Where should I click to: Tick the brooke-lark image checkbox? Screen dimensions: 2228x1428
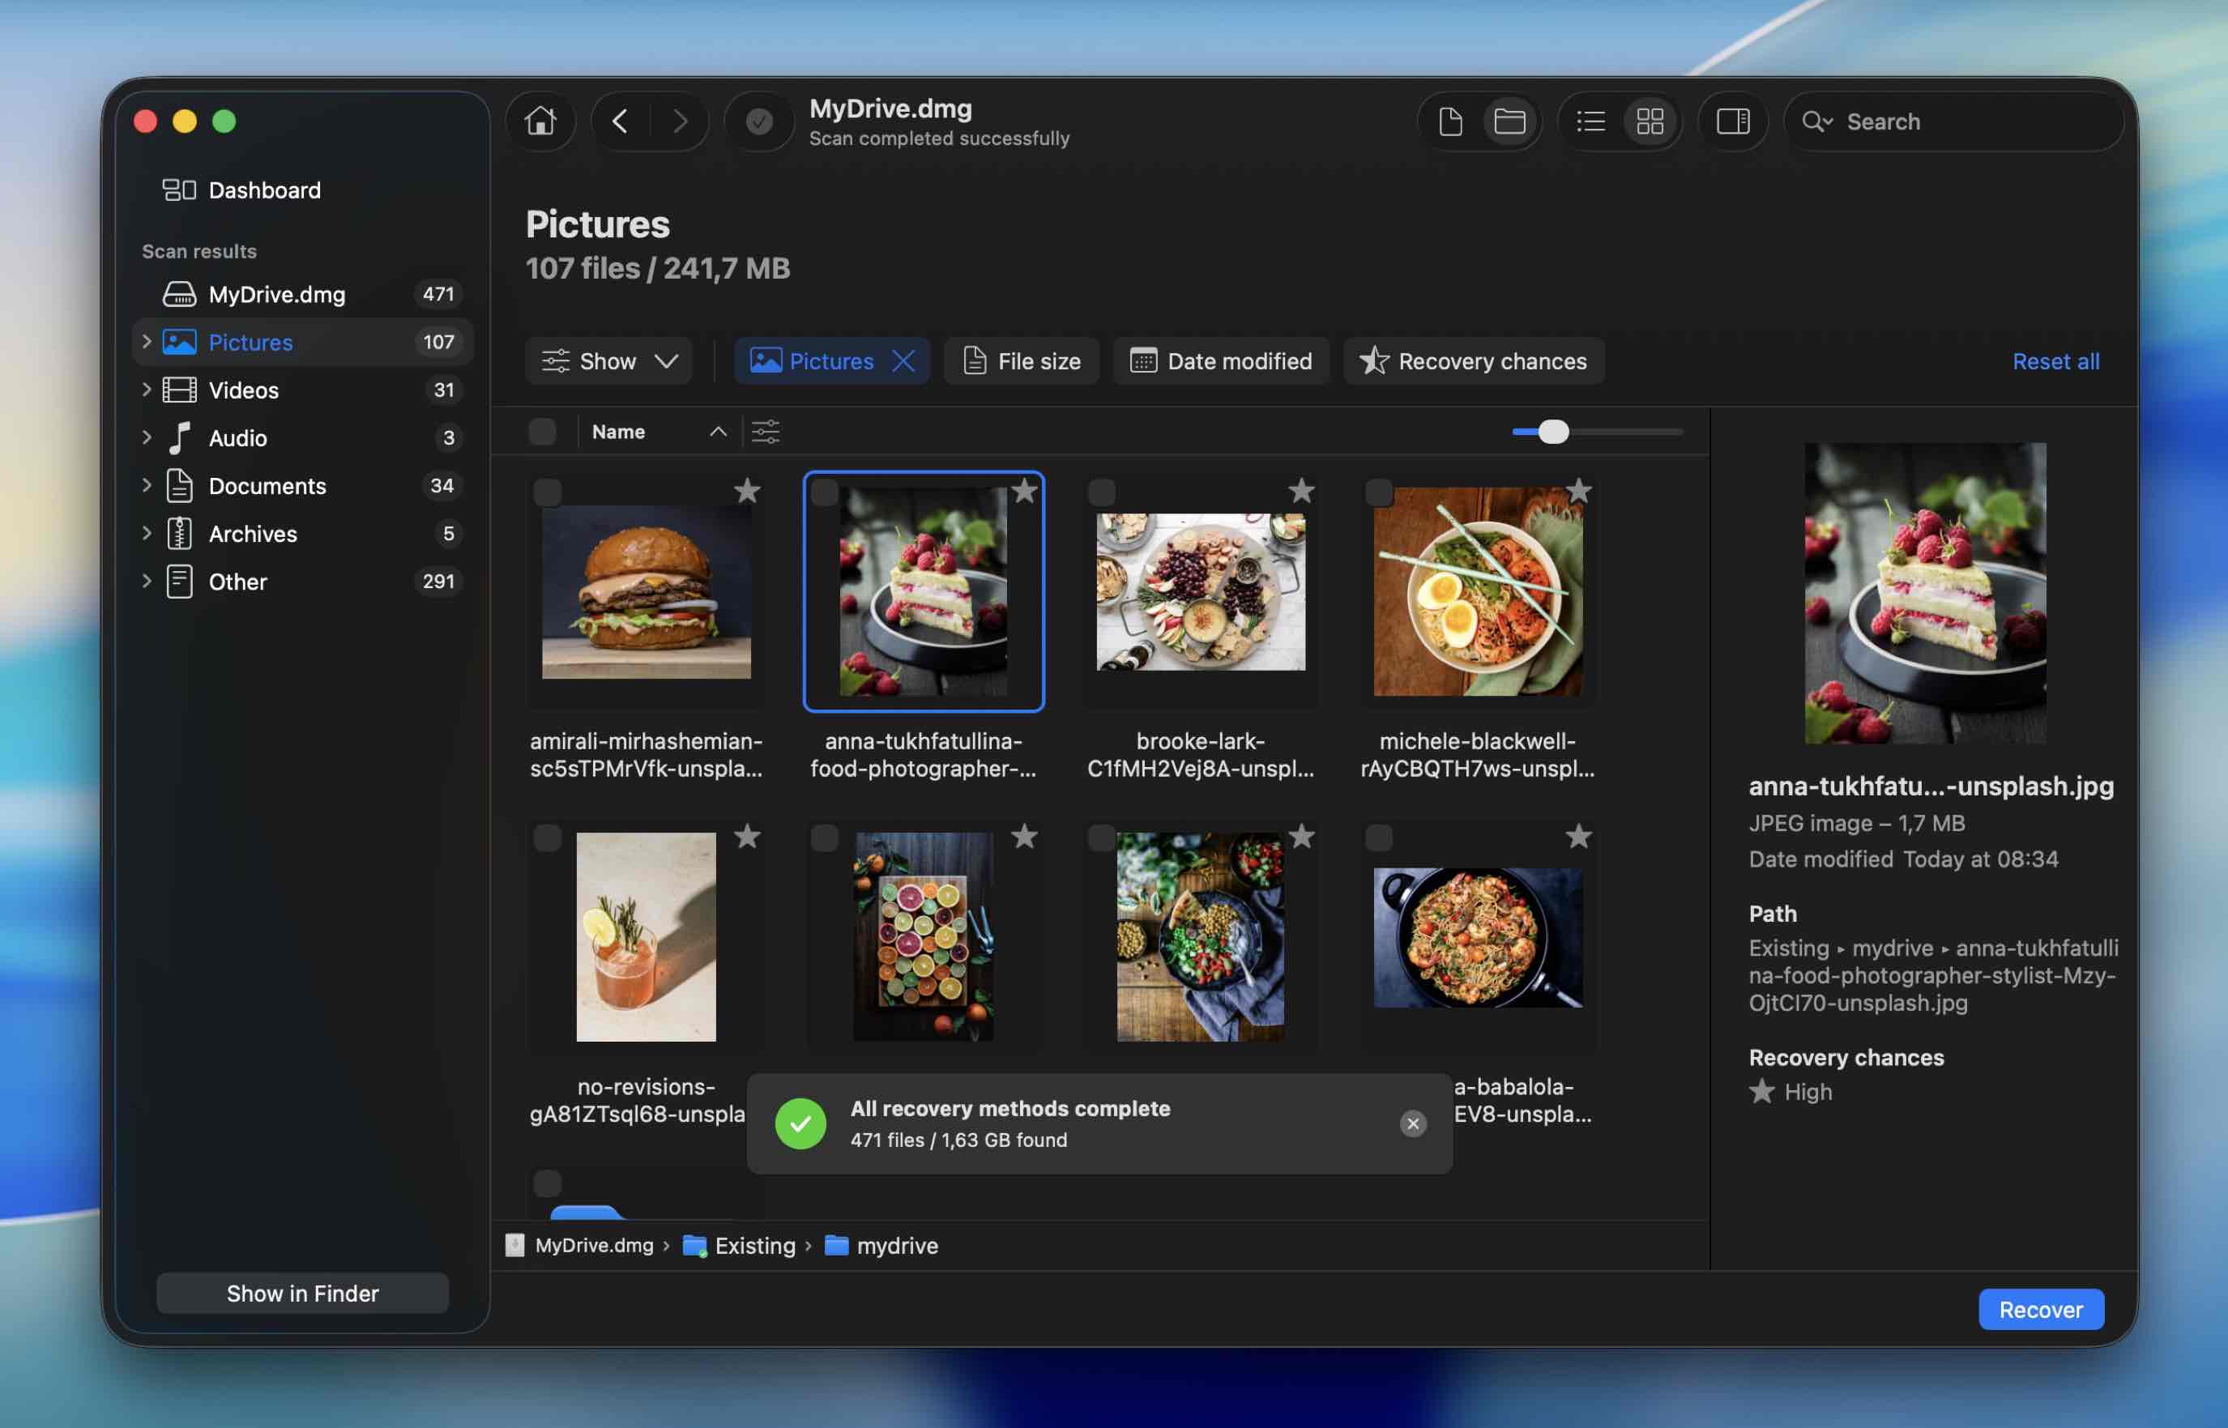[x=1102, y=492]
